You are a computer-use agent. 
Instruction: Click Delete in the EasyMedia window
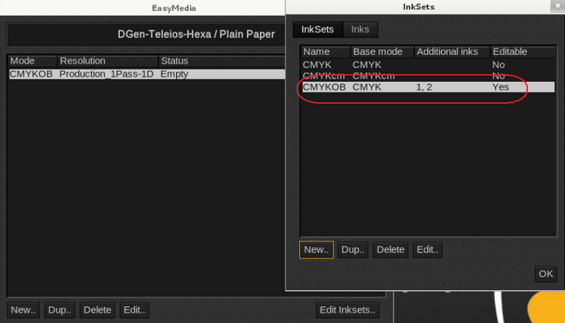(97, 310)
